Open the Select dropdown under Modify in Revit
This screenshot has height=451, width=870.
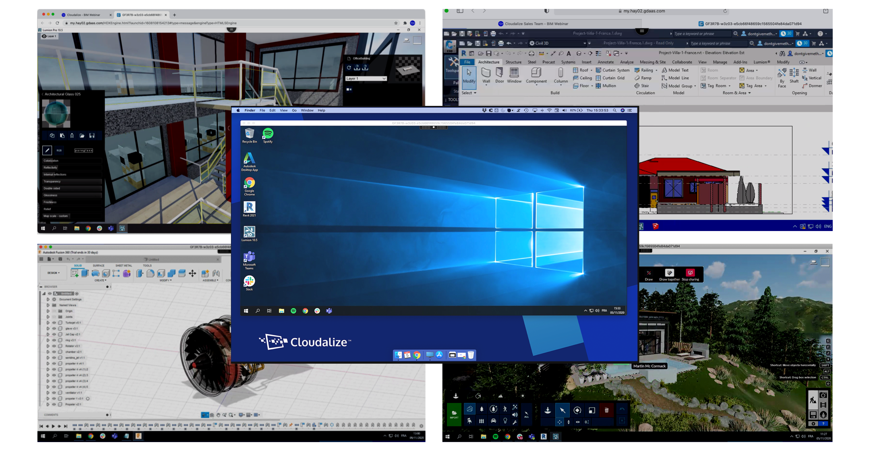coord(469,93)
